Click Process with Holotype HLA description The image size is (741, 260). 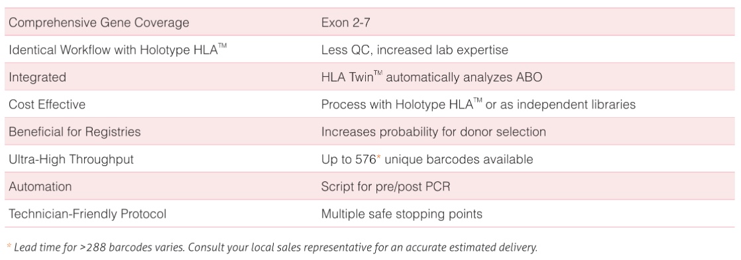[x=479, y=105]
